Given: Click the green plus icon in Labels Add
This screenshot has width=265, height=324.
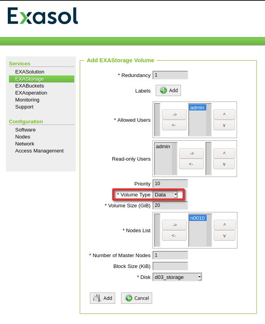Looking at the screenshot, I should click(163, 91).
